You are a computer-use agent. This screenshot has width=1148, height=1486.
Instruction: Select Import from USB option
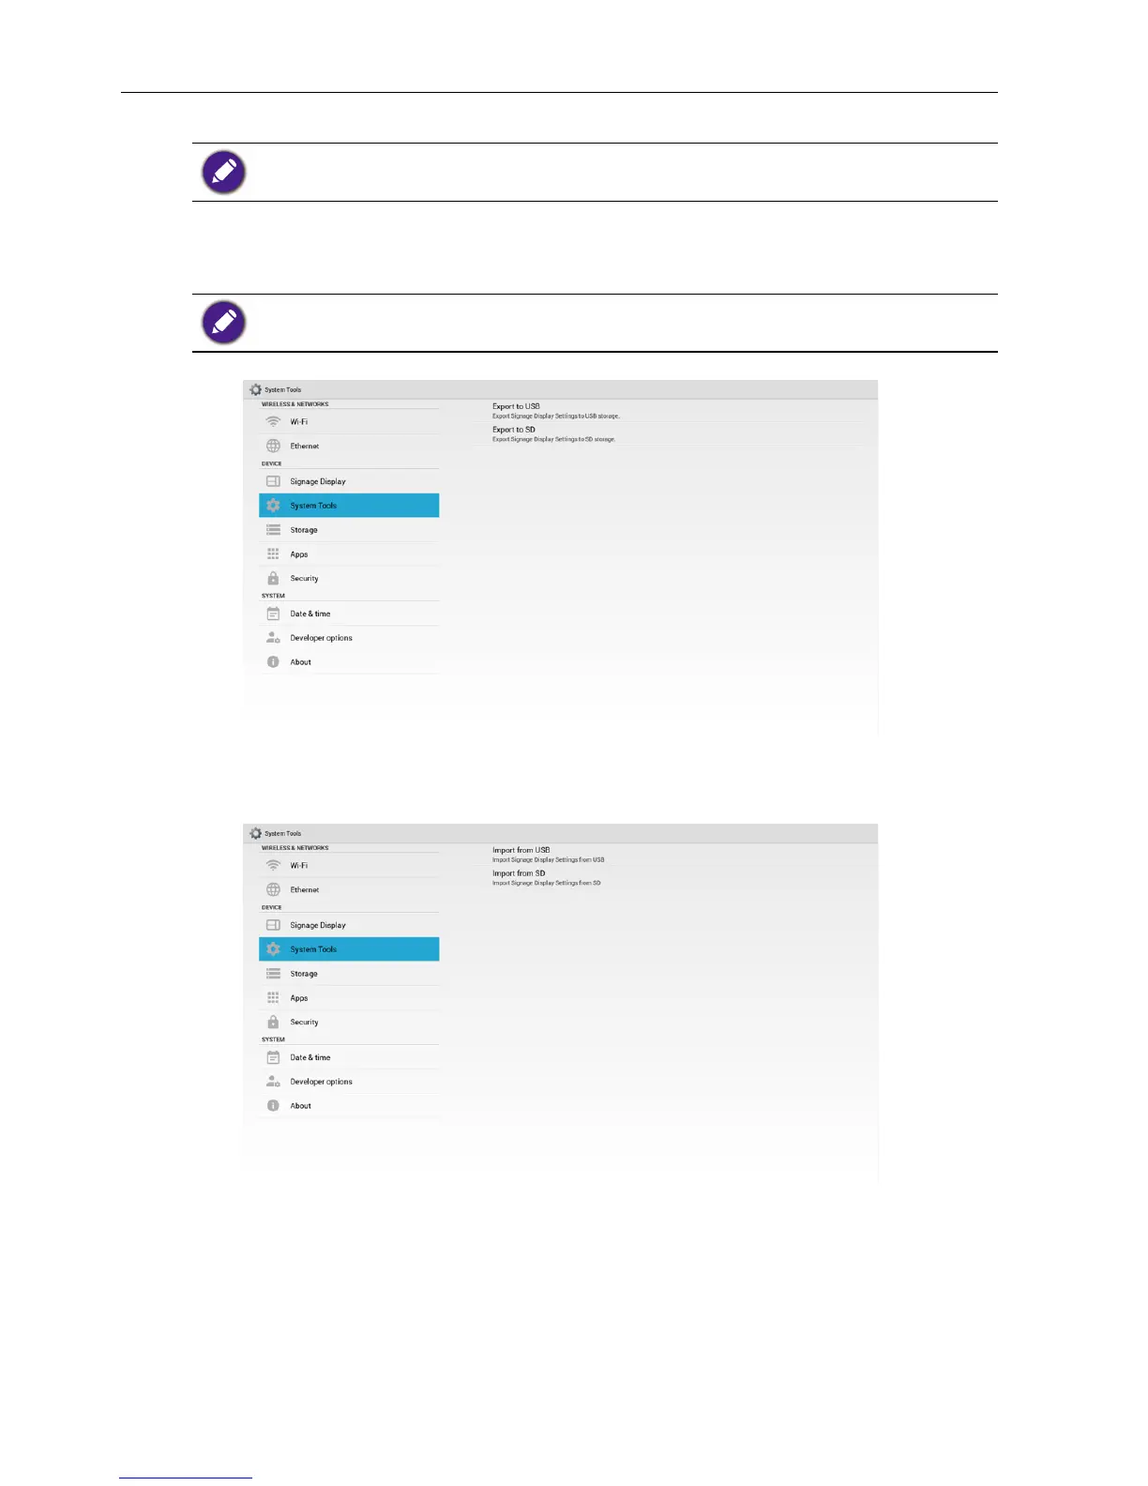coord(521,851)
